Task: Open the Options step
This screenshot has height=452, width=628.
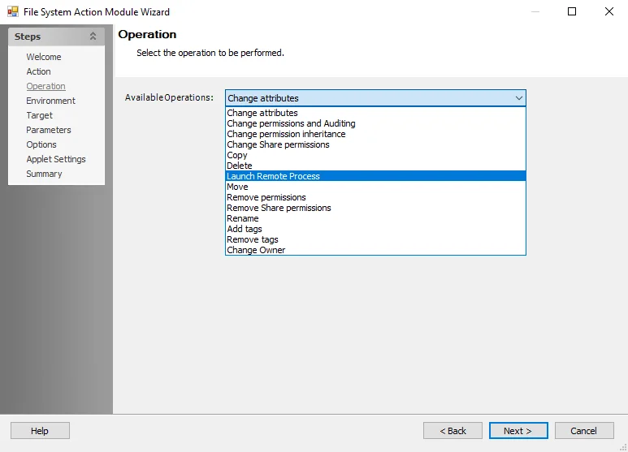Action: pos(41,144)
